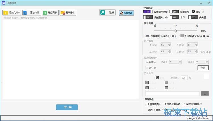This screenshot has width=213, height=121.
Task: Click the 上剪切 value field 91
Action: pos(164,45)
